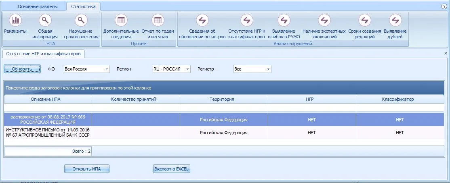
Task: Sort by Описание НПА column header
Action: click(x=48, y=99)
